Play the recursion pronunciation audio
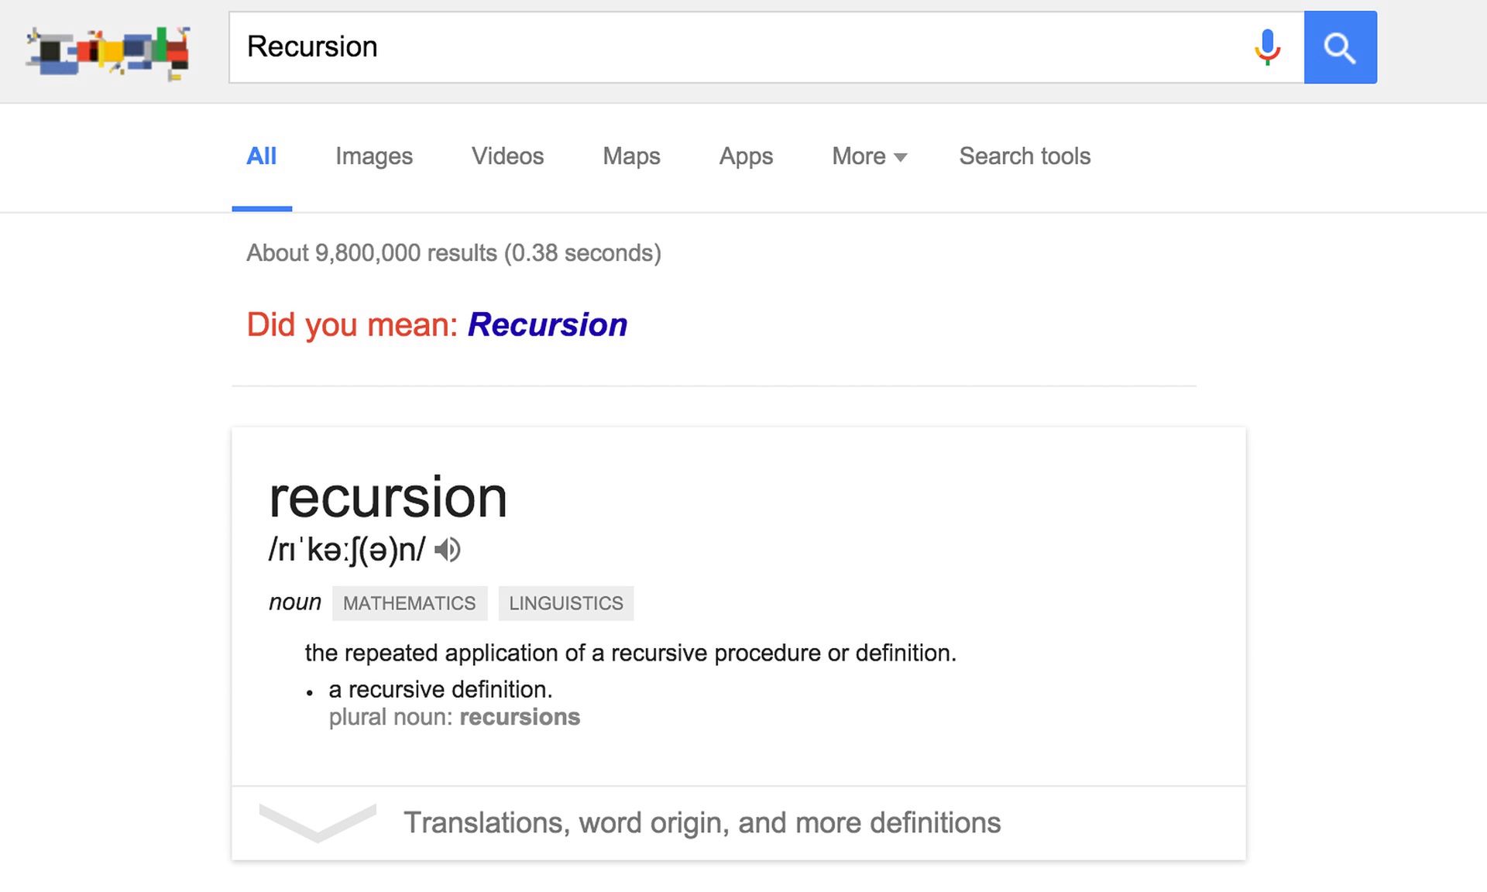The height and width of the screenshot is (892, 1487). coord(448,550)
